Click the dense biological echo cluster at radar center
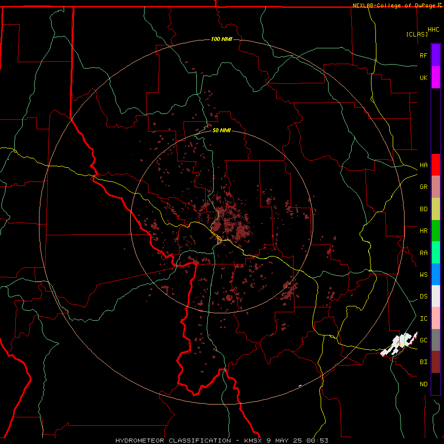This screenshot has width=444, height=444. (229, 223)
